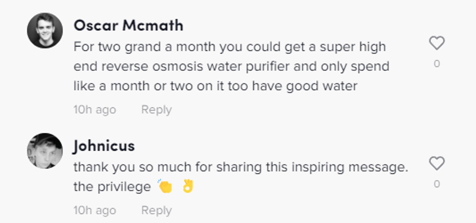Click the line ending "have good water"
The width and height of the screenshot is (476, 223).
pos(216,87)
